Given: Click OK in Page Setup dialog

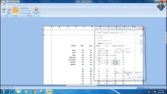Looking at the screenshot, I should coord(129,77).
